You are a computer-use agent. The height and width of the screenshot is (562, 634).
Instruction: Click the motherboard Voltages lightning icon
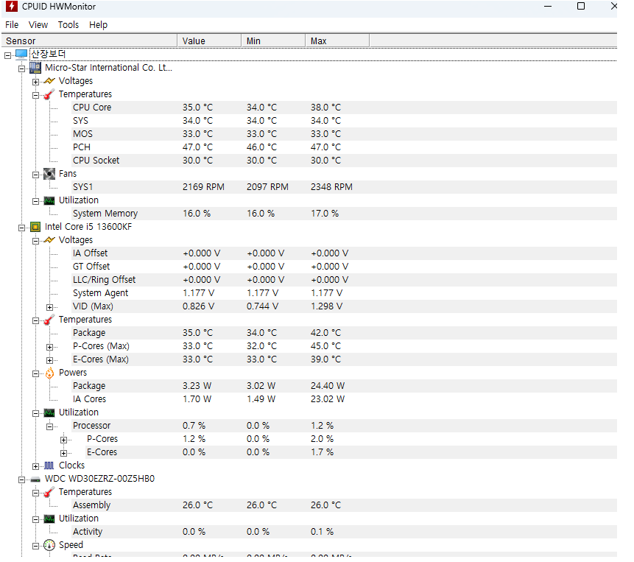point(49,81)
